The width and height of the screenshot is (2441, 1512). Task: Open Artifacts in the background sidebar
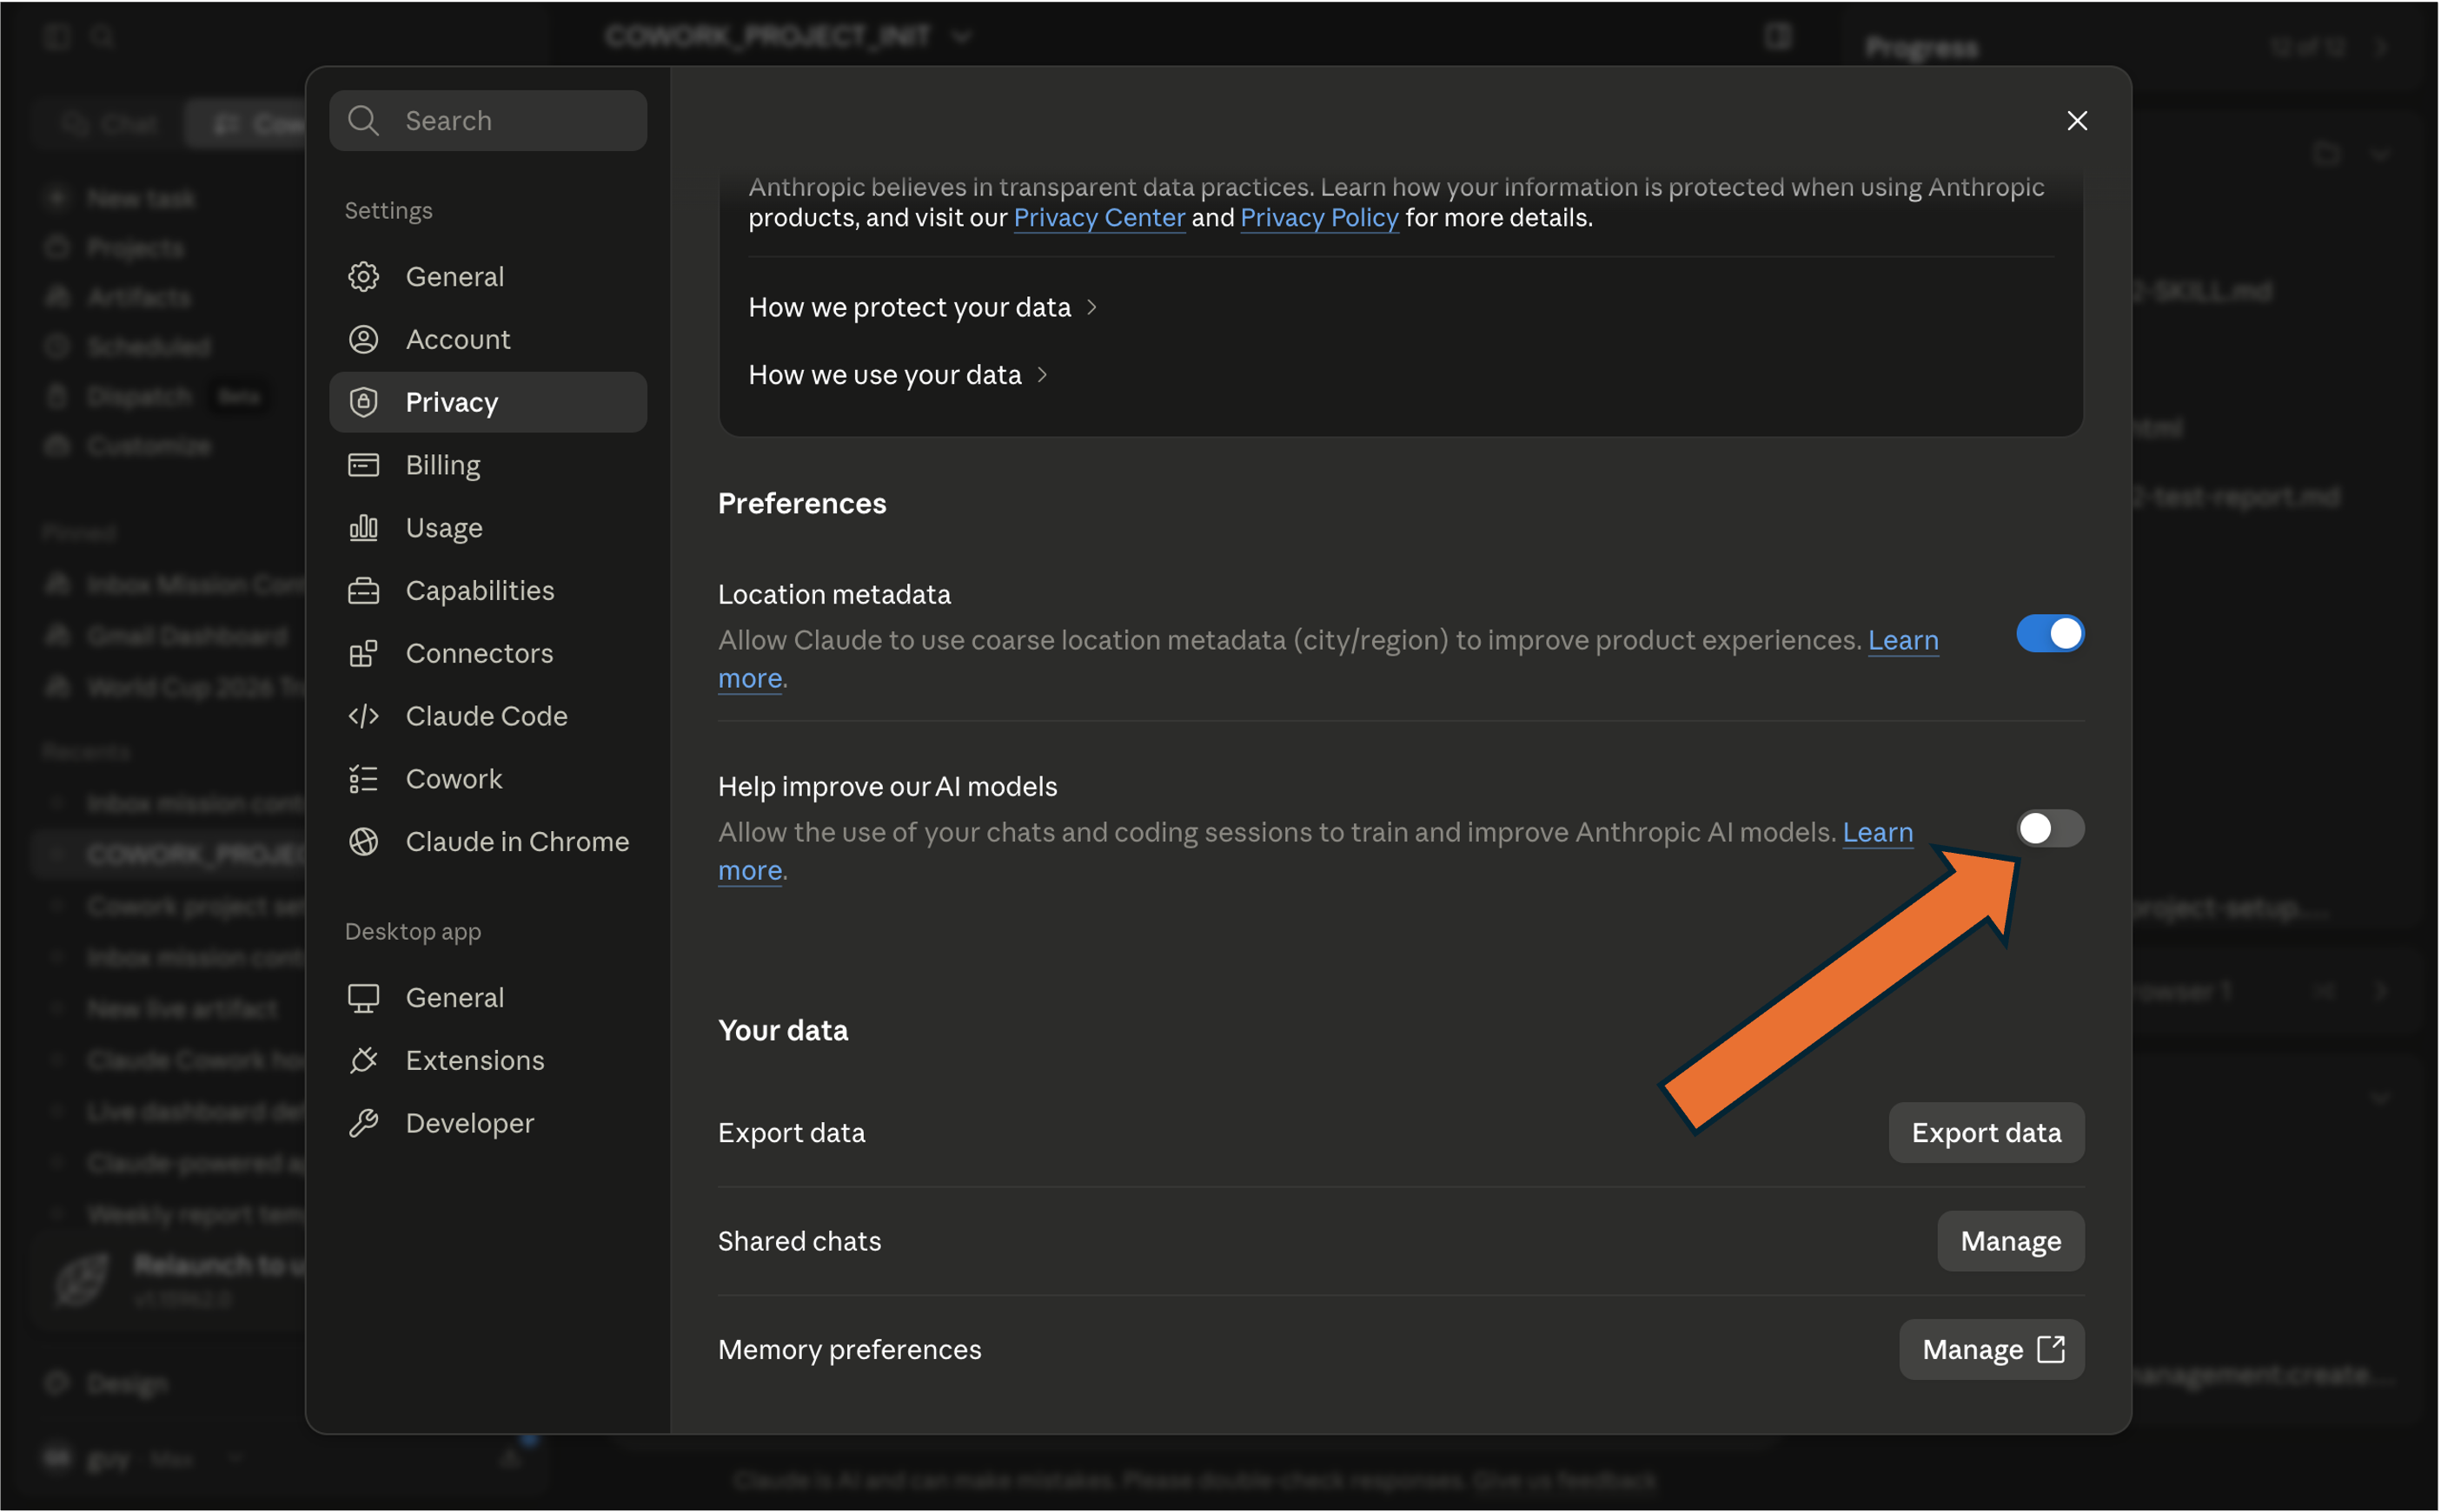tap(119, 297)
